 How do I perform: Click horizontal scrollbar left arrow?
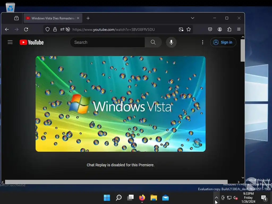(x=3, y=182)
